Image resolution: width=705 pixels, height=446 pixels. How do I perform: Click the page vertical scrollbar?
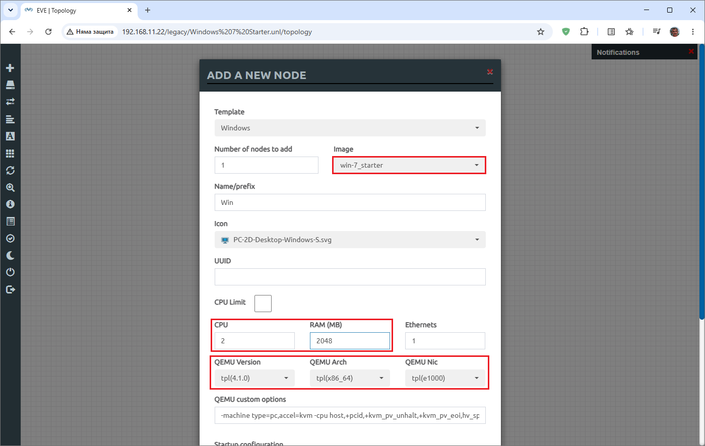click(x=702, y=181)
